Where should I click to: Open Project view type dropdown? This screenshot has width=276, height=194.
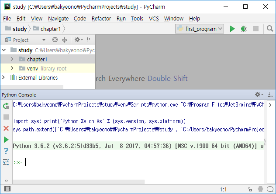(44, 40)
